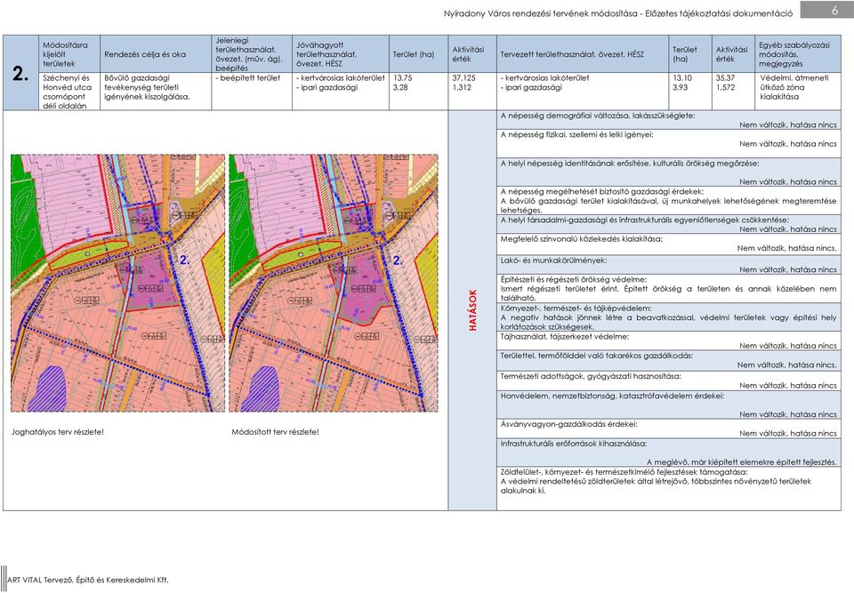The width and height of the screenshot is (854, 593).
Task: Click "- kertvárosias lakóterület" under the Jóváhagyott területhasználat header
Action: point(341,78)
